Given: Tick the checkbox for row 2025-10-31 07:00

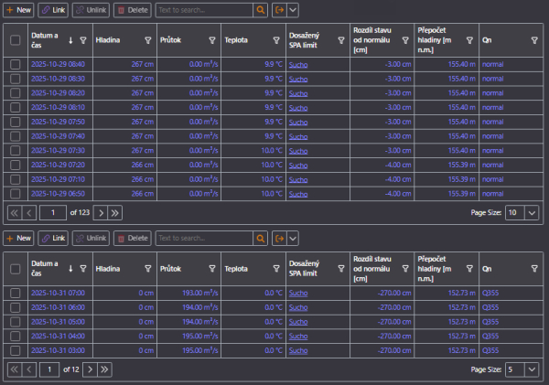Looking at the screenshot, I should (x=16, y=293).
